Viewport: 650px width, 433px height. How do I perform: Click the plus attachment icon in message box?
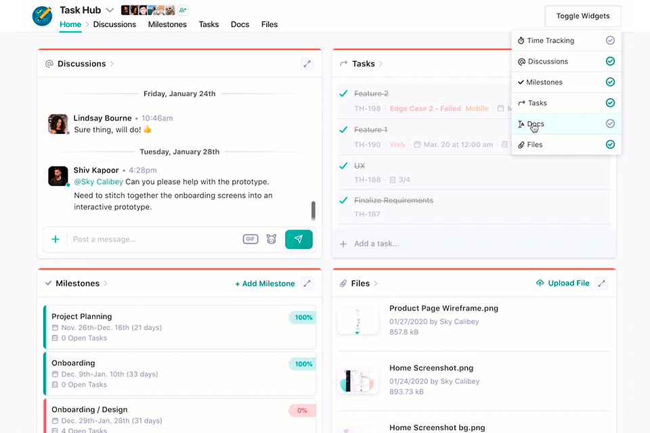click(x=56, y=239)
